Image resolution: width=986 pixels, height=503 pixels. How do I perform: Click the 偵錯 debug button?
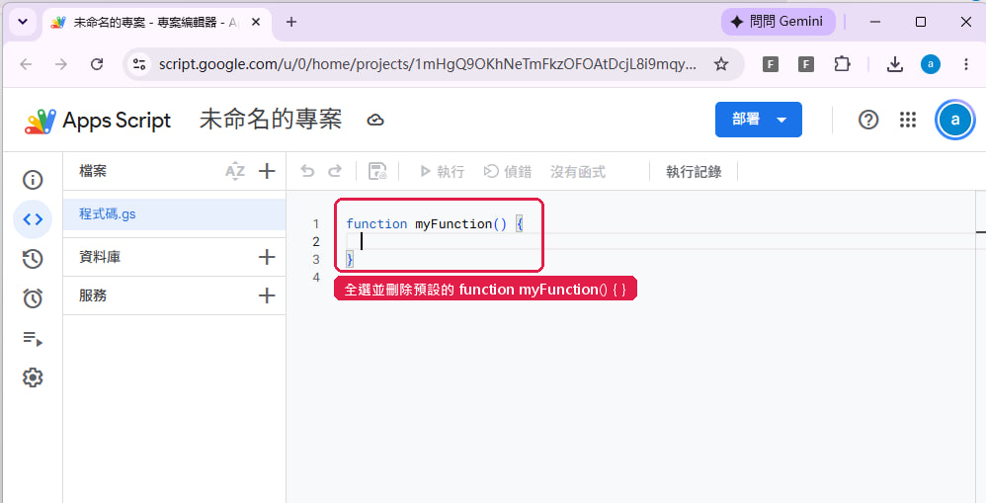[508, 172]
